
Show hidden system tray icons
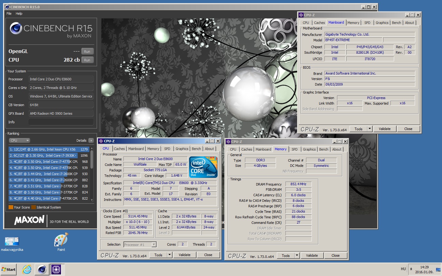pyautogui.click(x=411, y=269)
